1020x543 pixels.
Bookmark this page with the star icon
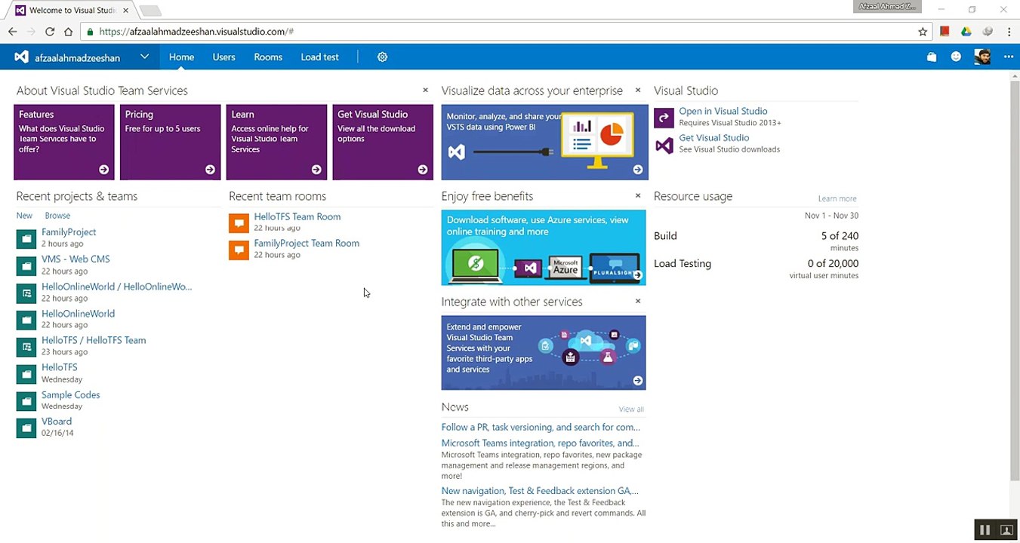(923, 32)
